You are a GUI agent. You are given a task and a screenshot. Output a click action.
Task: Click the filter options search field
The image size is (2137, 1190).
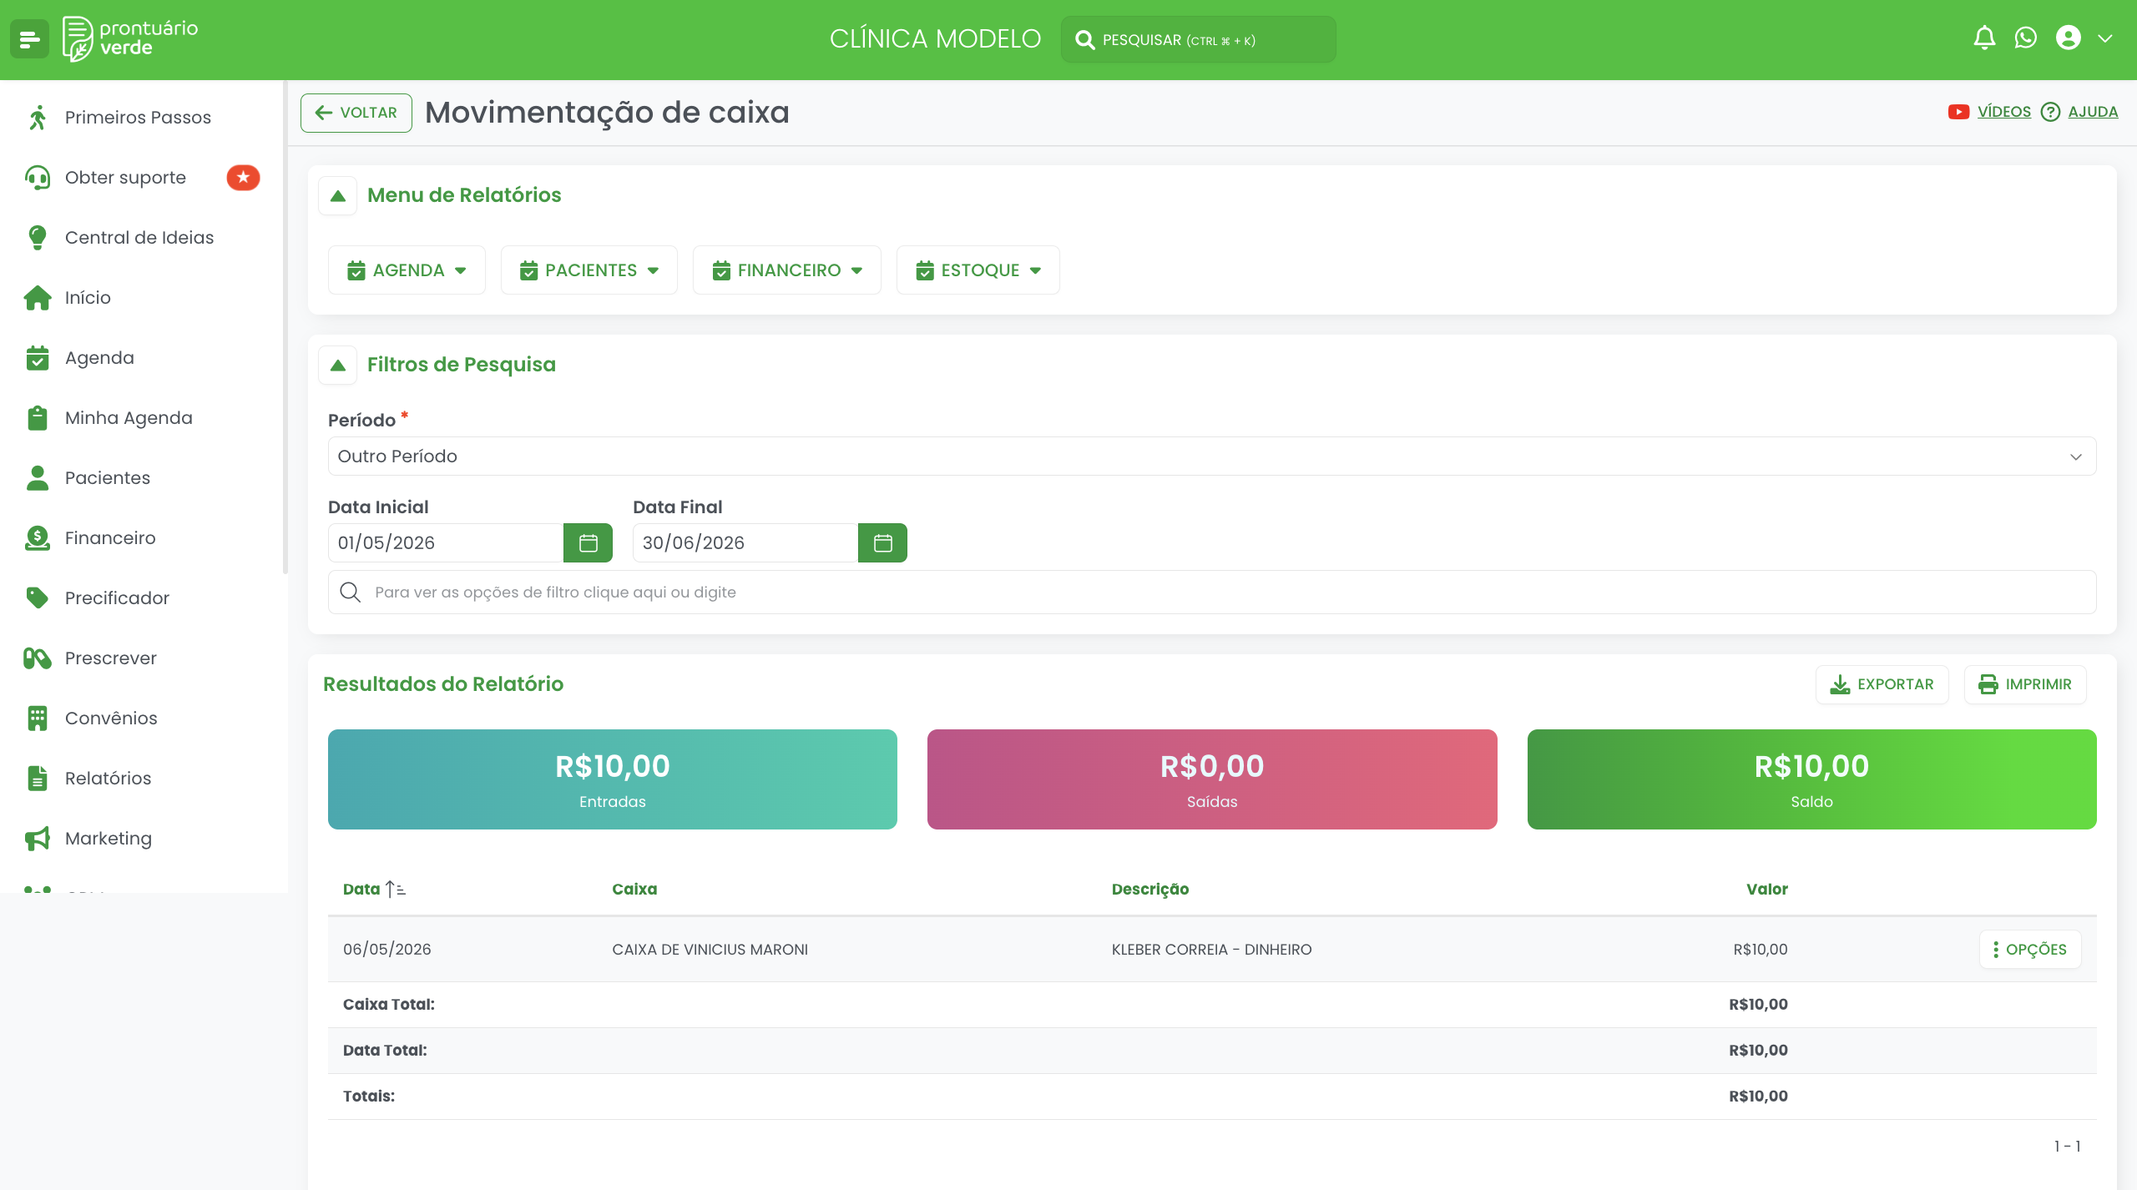[1212, 592]
